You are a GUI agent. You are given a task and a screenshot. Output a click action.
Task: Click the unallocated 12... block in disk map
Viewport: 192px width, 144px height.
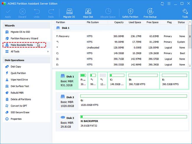[103, 80]
